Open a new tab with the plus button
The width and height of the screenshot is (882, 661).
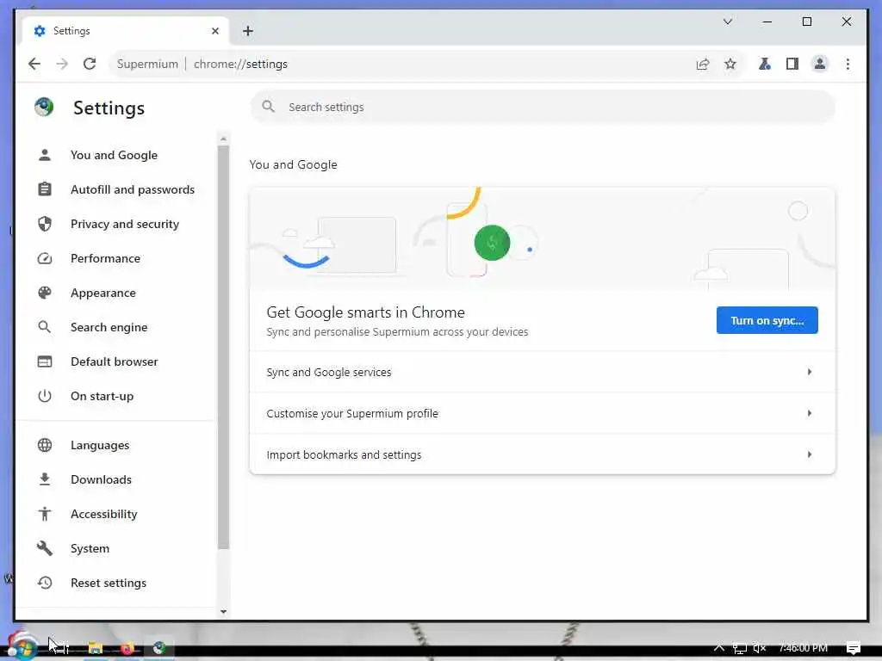click(x=248, y=31)
